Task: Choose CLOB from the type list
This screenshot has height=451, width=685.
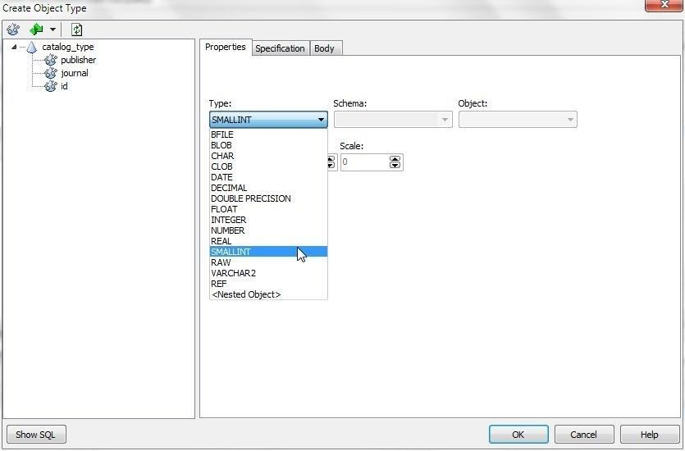Action: tap(268, 166)
